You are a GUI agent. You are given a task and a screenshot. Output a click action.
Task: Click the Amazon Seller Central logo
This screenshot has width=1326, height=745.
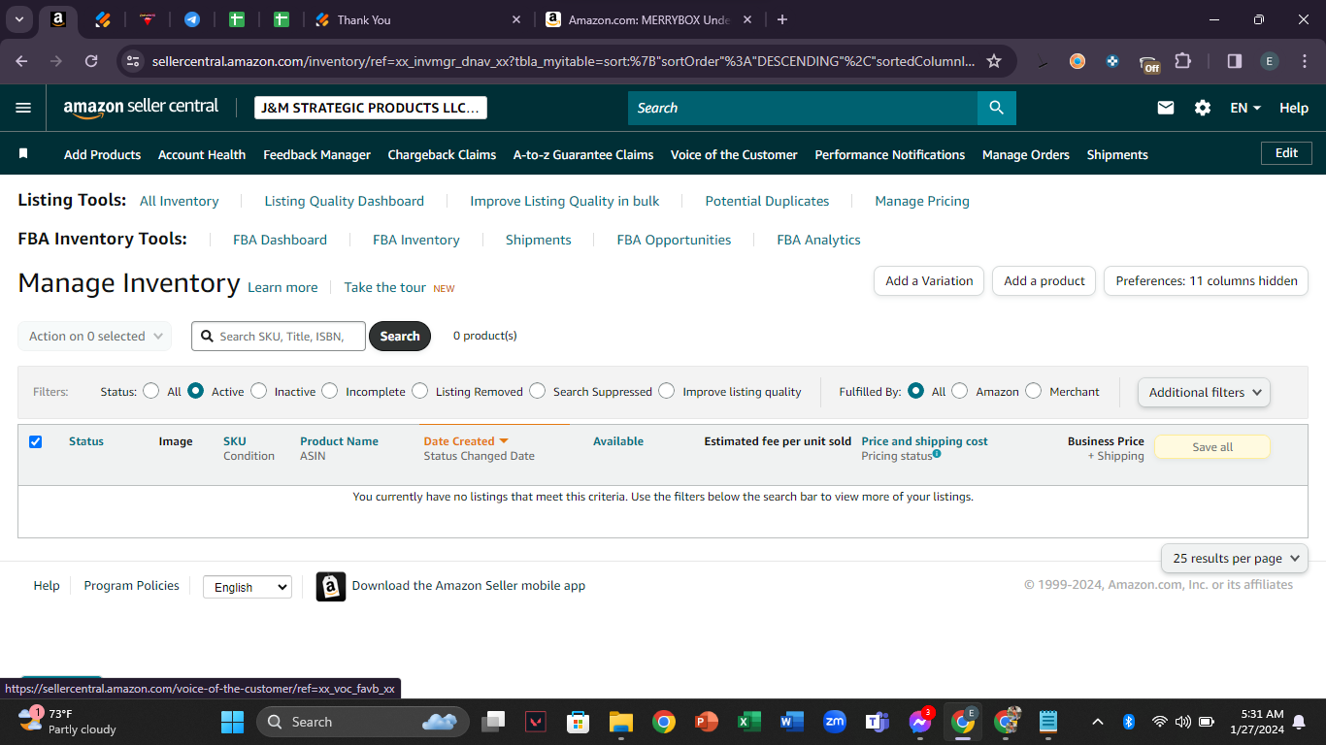[141, 108]
